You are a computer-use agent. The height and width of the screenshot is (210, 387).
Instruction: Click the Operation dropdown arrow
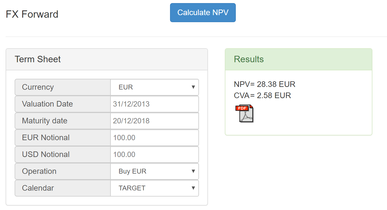193,171
